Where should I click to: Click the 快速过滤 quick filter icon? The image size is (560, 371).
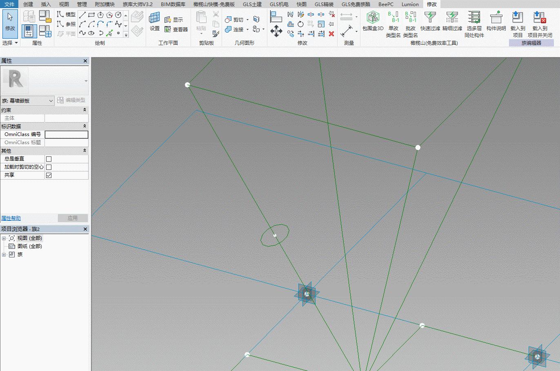430,18
